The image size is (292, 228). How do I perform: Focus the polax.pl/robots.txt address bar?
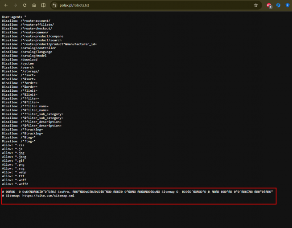(x=156, y=5)
